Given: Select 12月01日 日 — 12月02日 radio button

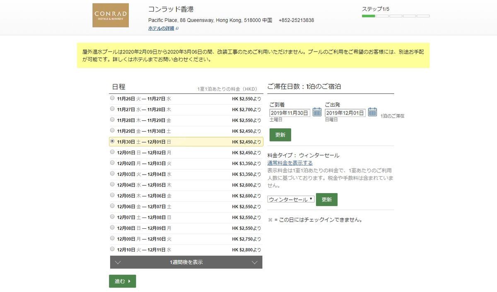Looking at the screenshot, I should pos(112,152).
